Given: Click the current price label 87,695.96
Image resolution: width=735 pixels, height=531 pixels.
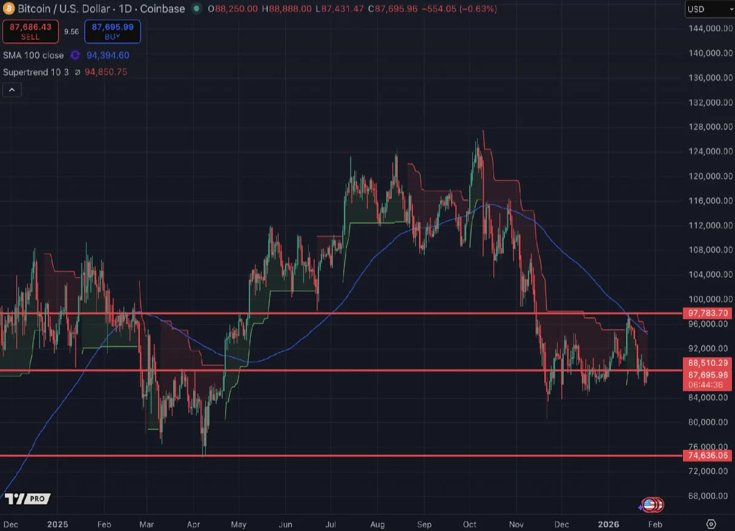Looking at the screenshot, I should point(708,374).
